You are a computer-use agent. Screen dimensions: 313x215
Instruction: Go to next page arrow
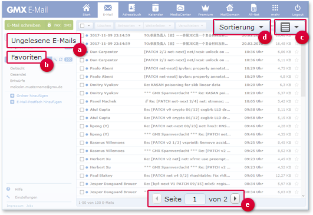click(x=235, y=199)
